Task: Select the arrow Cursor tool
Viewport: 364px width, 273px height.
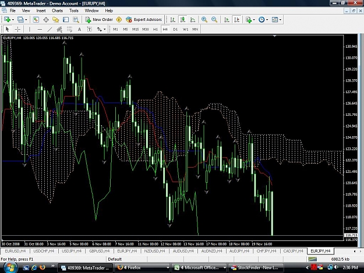Action: pos(7,29)
